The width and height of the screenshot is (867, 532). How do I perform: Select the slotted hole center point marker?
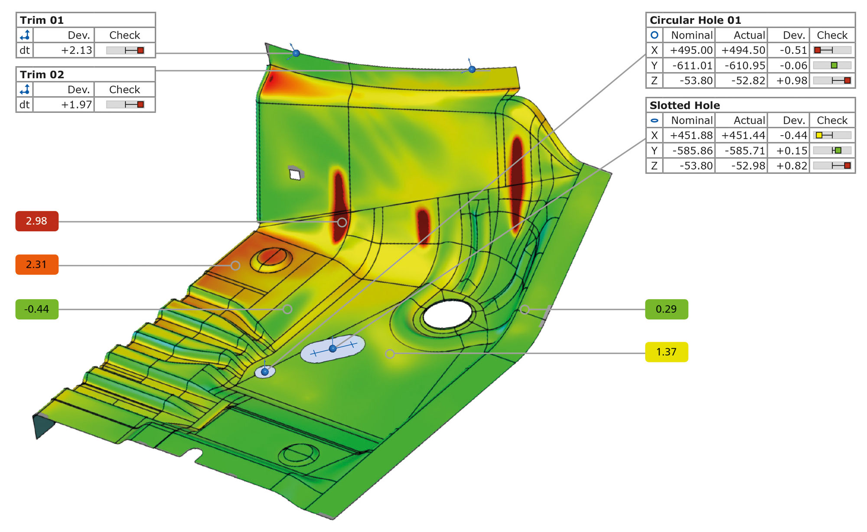[x=332, y=349]
